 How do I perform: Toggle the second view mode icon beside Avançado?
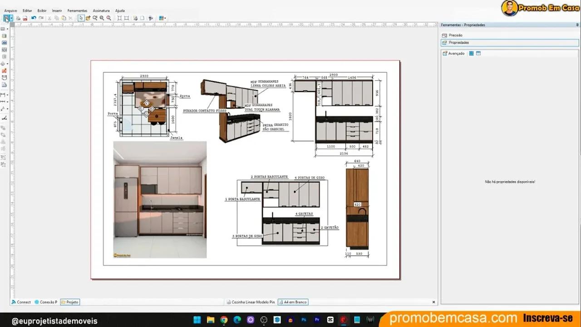(478, 53)
